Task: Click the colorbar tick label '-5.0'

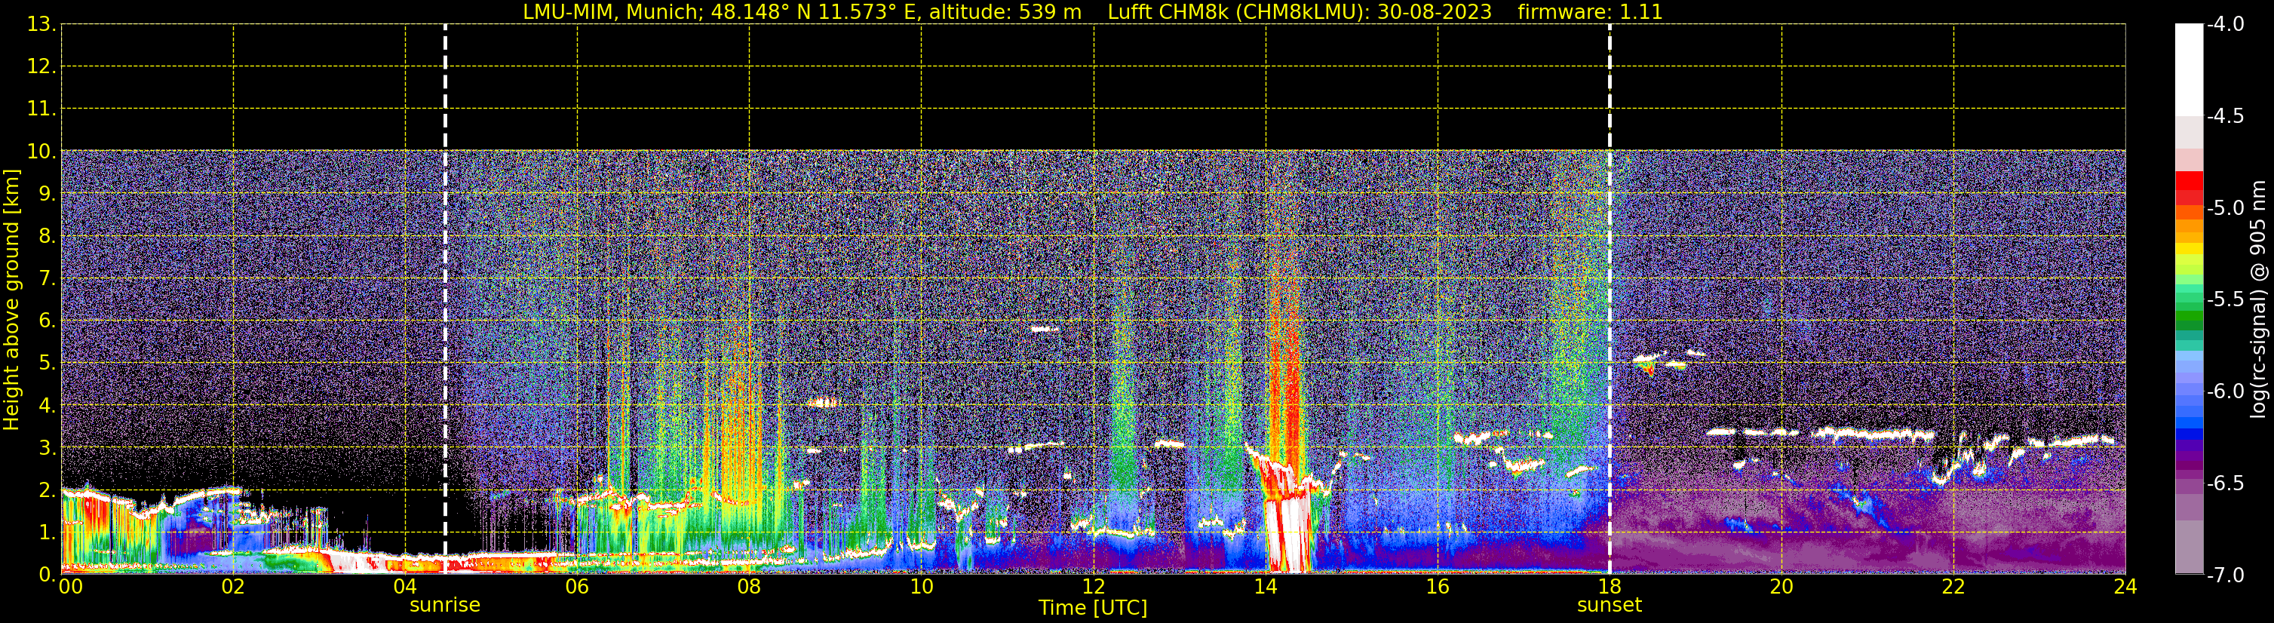Action: [x=2224, y=208]
